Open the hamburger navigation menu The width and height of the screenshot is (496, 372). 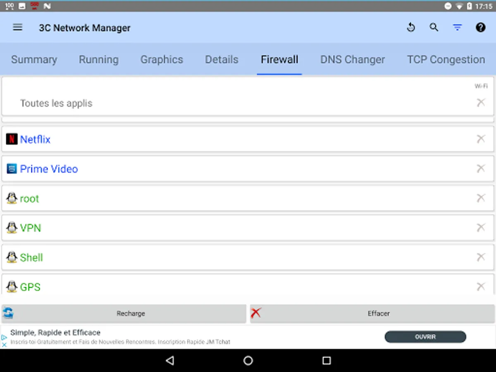pyautogui.click(x=17, y=28)
